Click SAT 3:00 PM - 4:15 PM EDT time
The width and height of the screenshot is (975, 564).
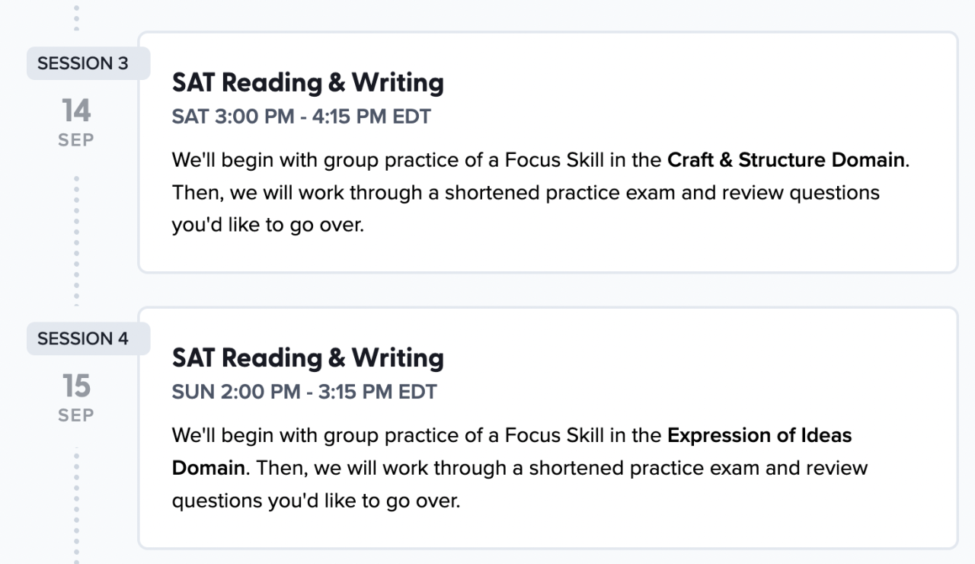[302, 117]
